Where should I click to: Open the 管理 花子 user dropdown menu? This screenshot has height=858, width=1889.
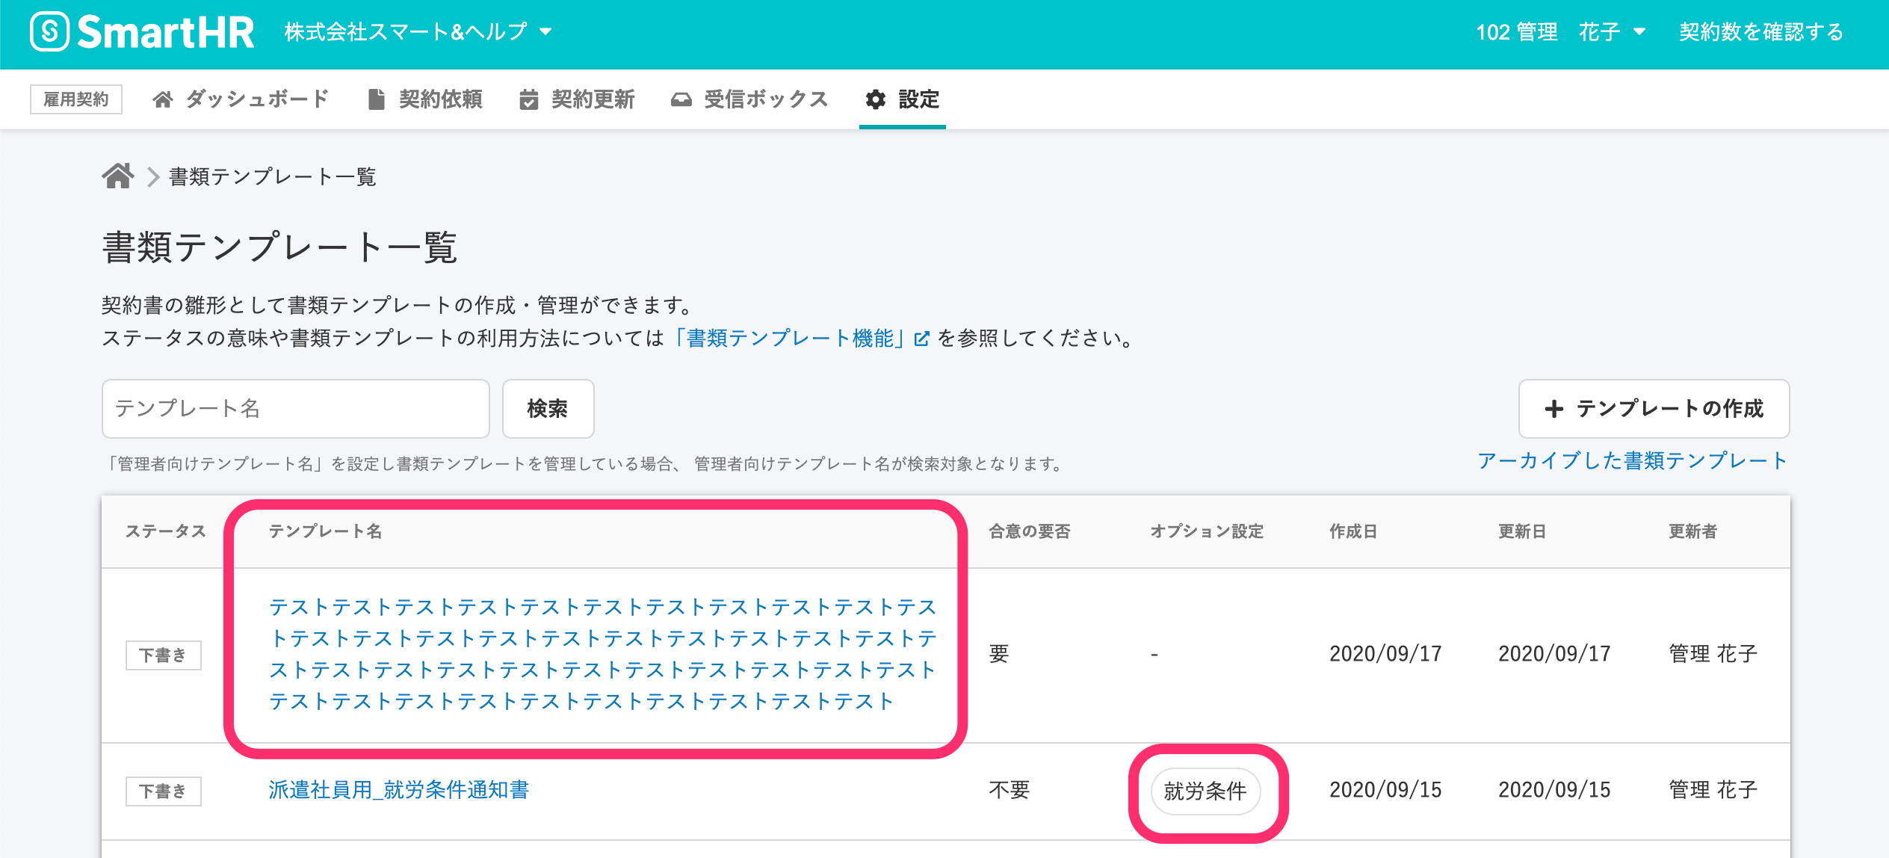1561,32
